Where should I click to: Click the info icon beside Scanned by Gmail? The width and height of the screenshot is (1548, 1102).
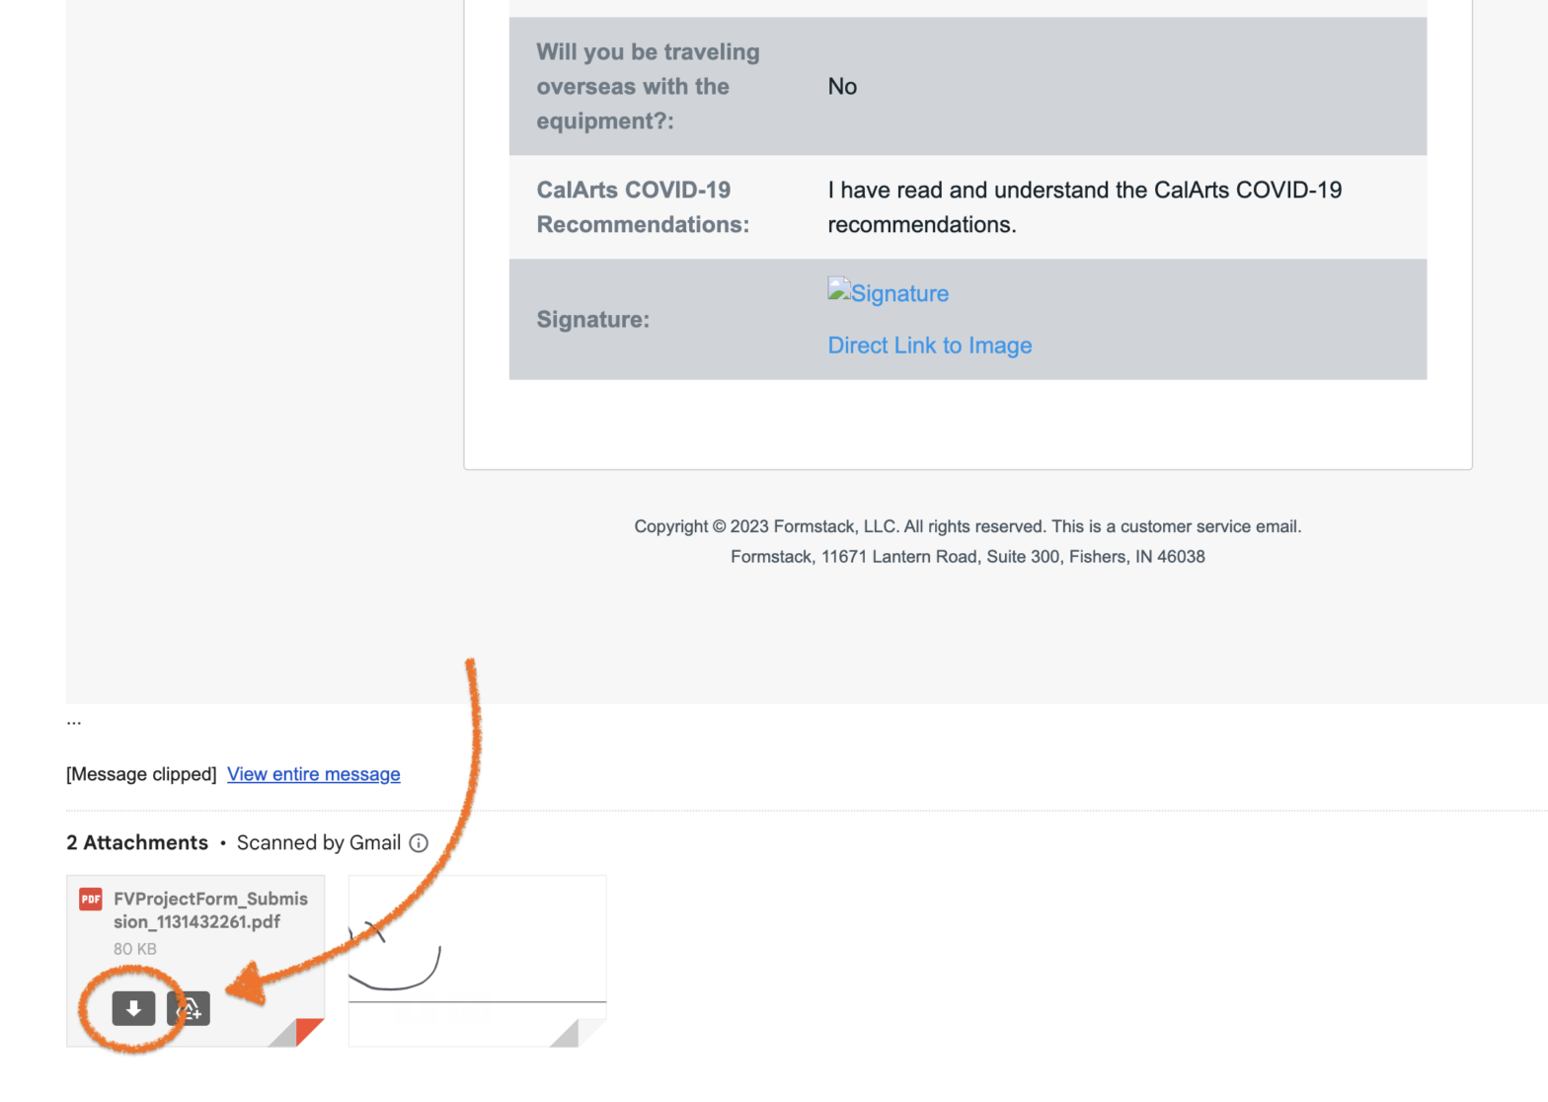(x=419, y=843)
